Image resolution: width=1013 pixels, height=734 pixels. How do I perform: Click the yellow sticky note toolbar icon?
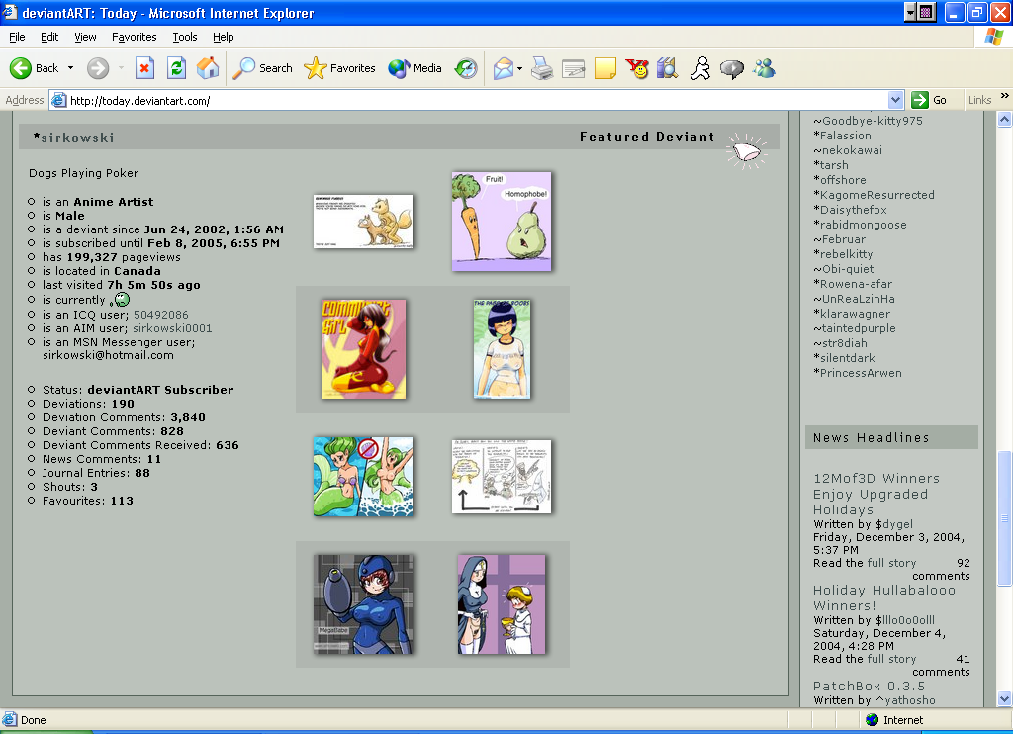coord(604,68)
